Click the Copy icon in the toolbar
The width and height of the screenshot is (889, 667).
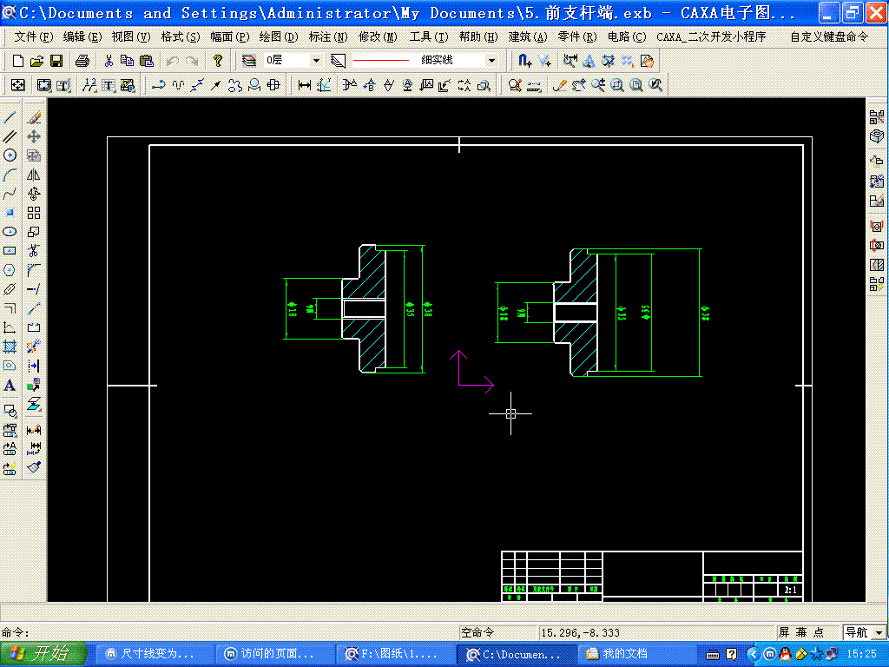(x=127, y=61)
